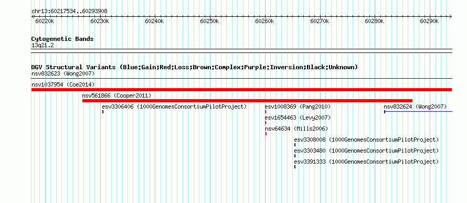This screenshot has height=203, width=467.
Task: Open esv1654463 (Levy2007) variant label
Action: point(298,117)
